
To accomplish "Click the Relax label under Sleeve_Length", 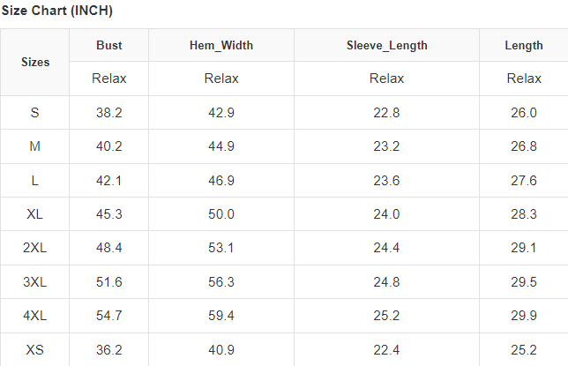I will click(x=386, y=78).
